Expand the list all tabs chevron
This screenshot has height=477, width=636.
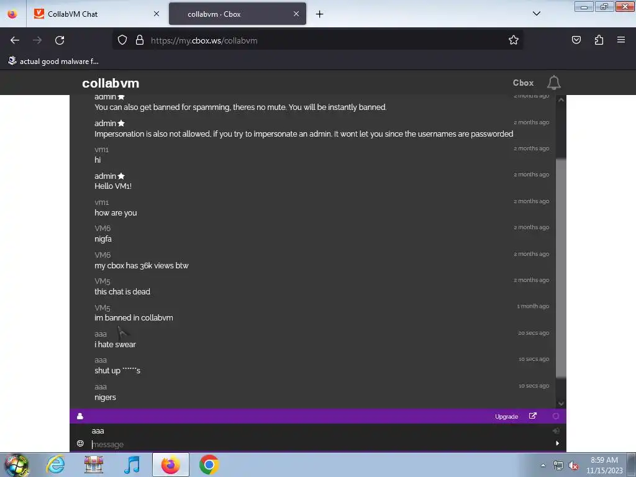coord(536,14)
